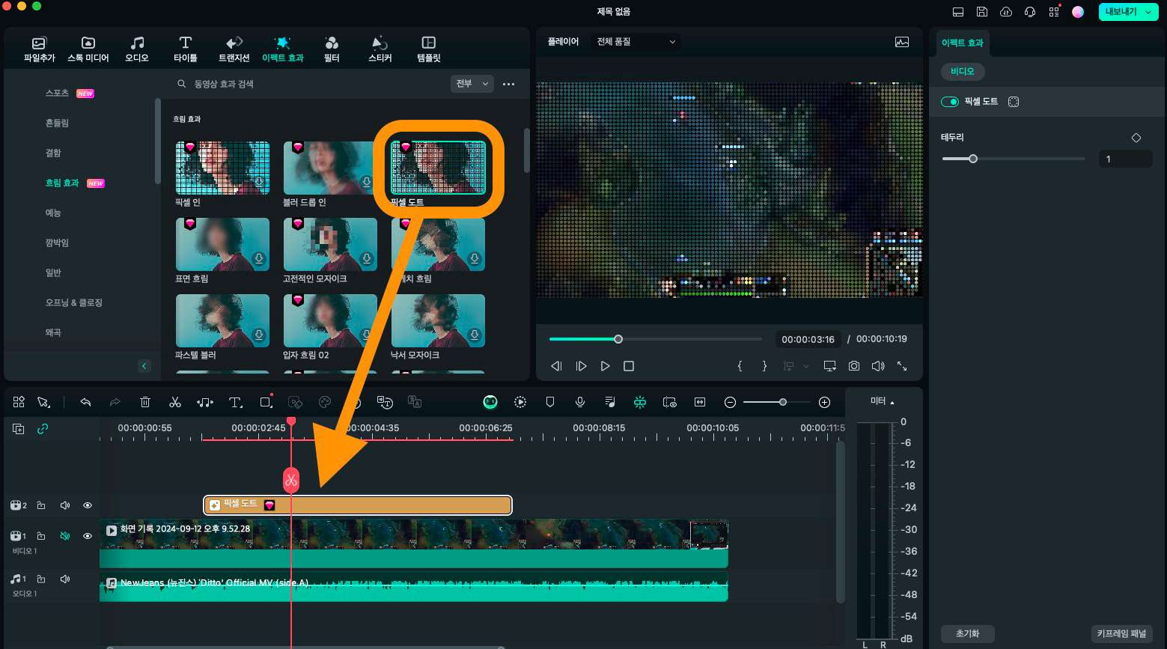Click the redo arrow in timeline toolbar
1167x649 pixels.
115,403
